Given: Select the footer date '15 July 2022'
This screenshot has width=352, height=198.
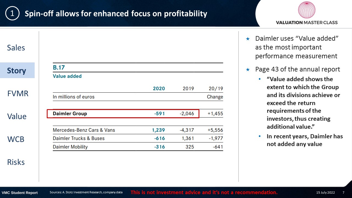Looking at the screenshot, I should pos(326,193).
